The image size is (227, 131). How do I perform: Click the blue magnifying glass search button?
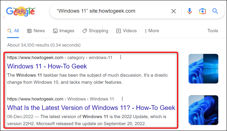tap(215, 11)
